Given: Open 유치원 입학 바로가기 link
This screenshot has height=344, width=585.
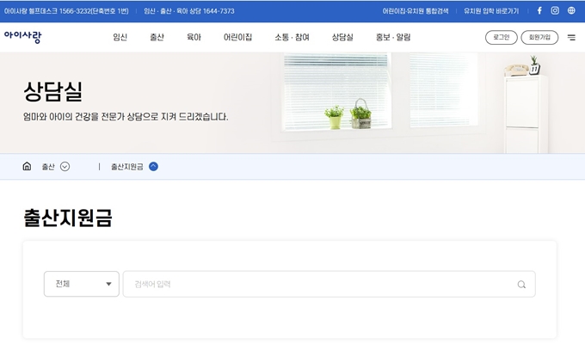Looking at the screenshot, I should pyautogui.click(x=491, y=11).
